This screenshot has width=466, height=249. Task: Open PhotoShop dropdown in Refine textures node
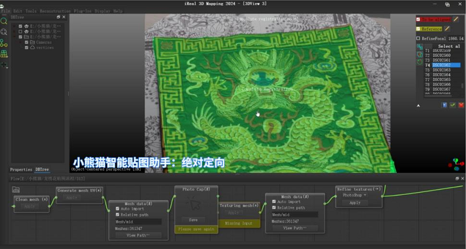pos(355,195)
